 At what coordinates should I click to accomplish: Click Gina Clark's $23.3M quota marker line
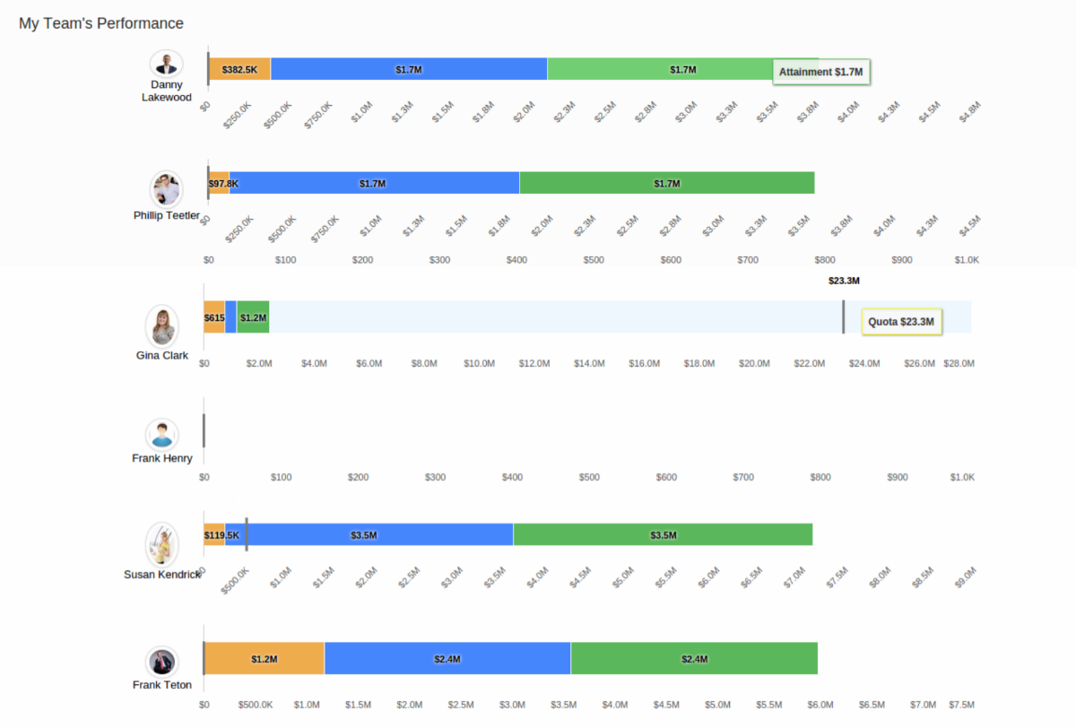pos(843,317)
